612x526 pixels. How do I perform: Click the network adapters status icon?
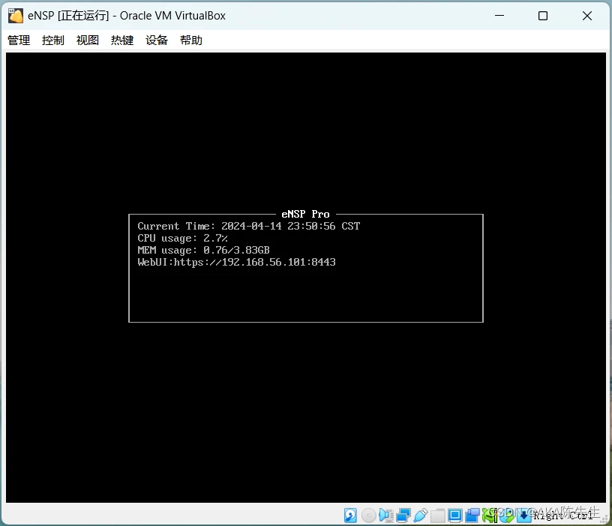click(x=403, y=515)
